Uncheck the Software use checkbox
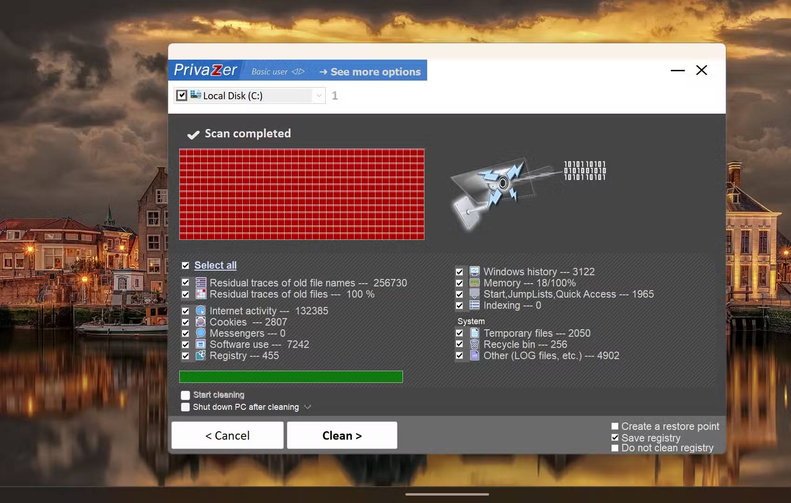791x503 pixels. click(x=185, y=344)
